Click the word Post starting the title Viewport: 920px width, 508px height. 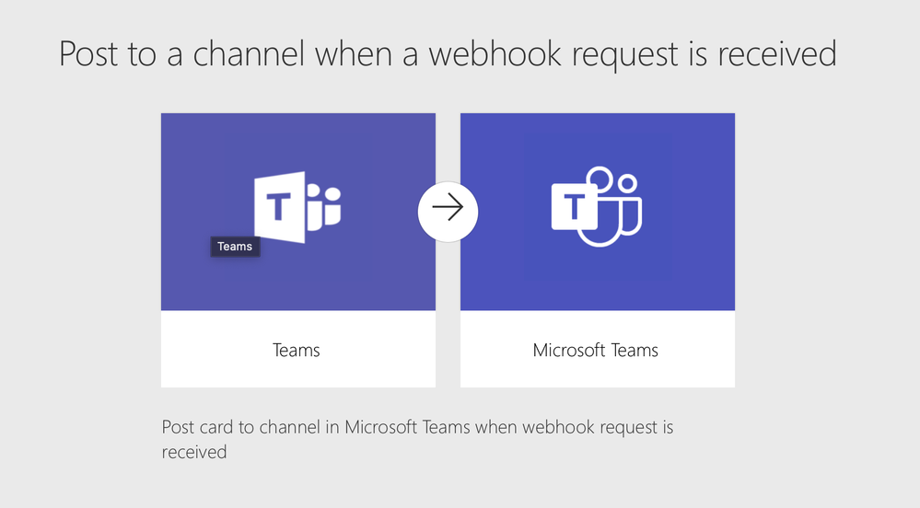(x=88, y=54)
